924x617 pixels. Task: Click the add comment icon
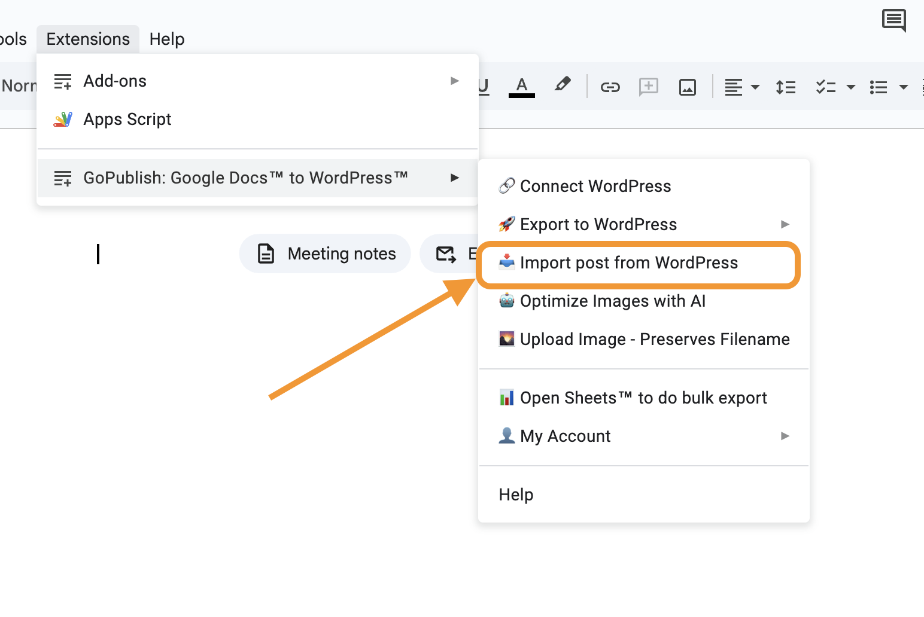tap(649, 87)
